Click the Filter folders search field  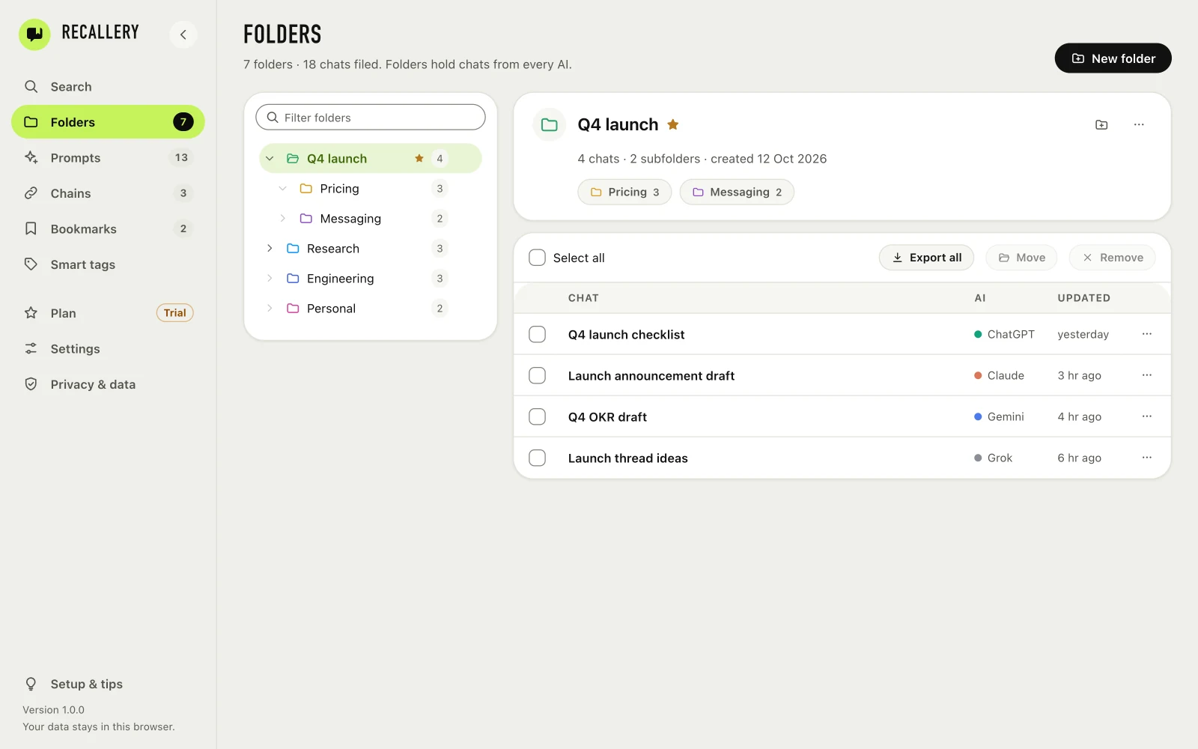tap(371, 118)
